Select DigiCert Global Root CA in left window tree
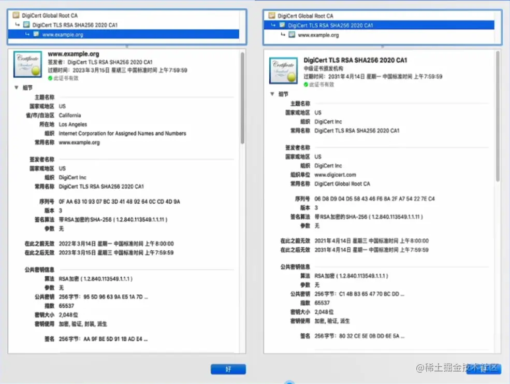 (x=49, y=16)
